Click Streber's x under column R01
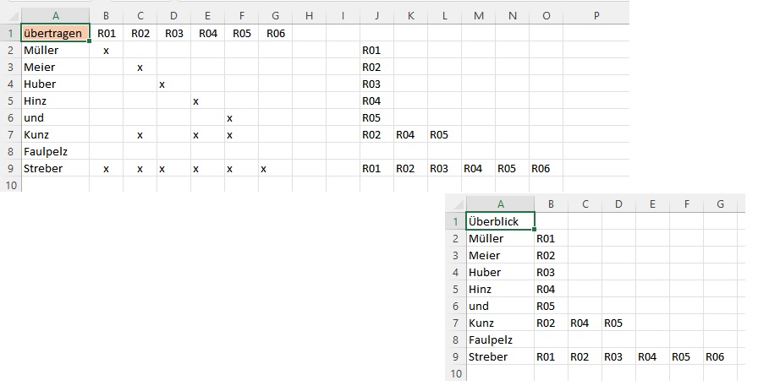This screenshot has height=391, width=769. (107, 168)
